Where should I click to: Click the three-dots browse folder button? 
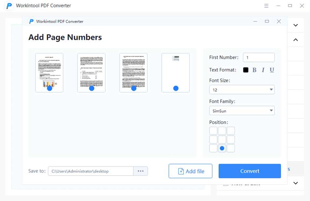[140, 171]
